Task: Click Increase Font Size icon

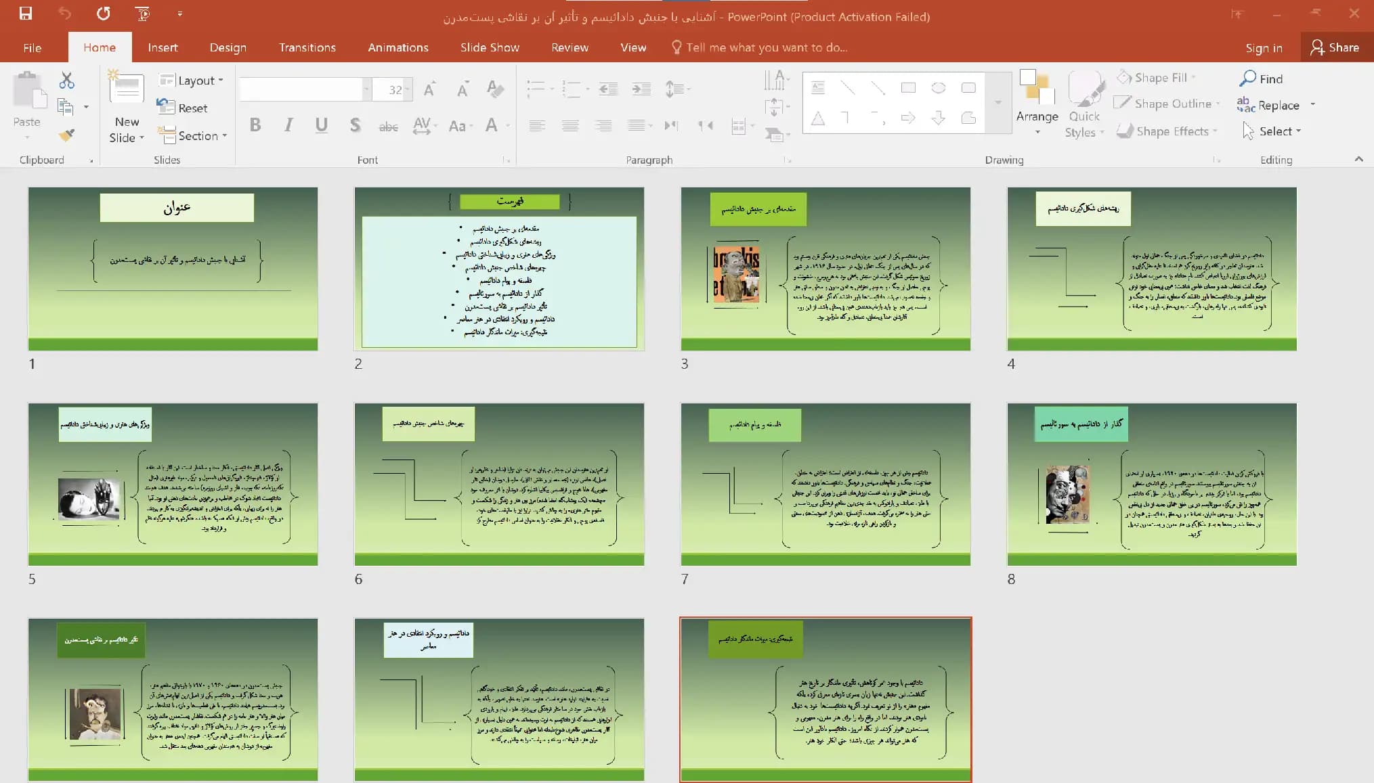Action: pyautogui.click(x=429, y=89)
